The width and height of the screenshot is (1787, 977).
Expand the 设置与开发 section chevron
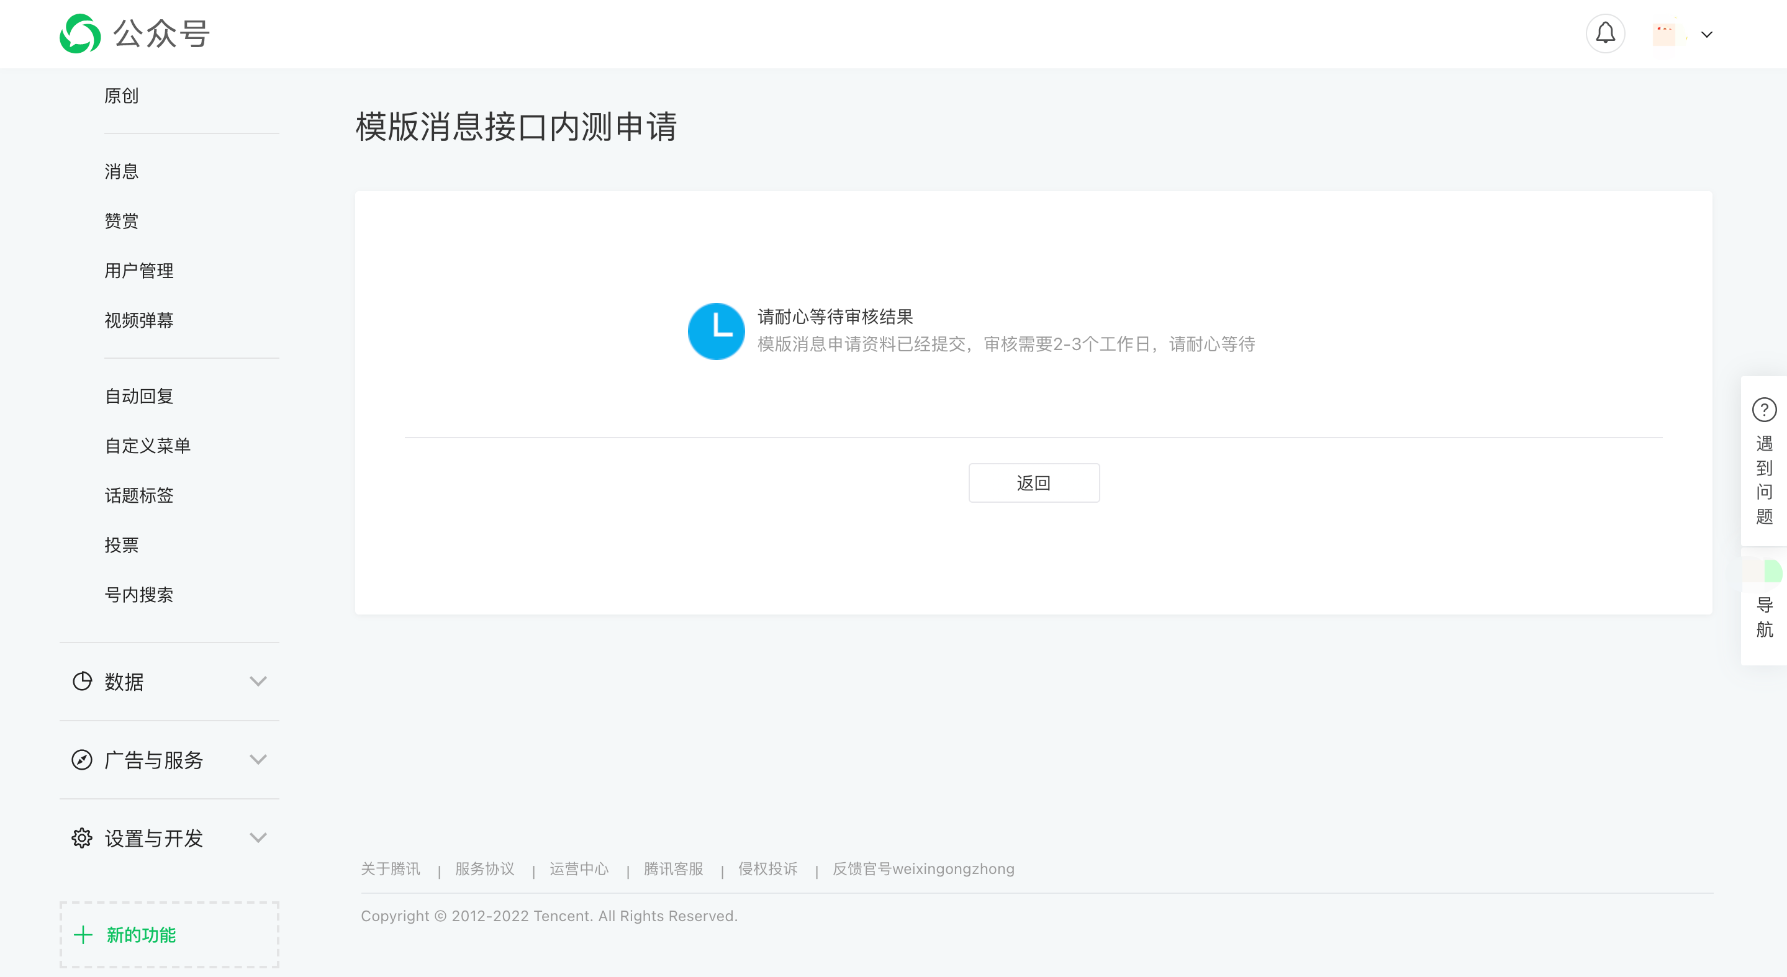tap(258, 837)
